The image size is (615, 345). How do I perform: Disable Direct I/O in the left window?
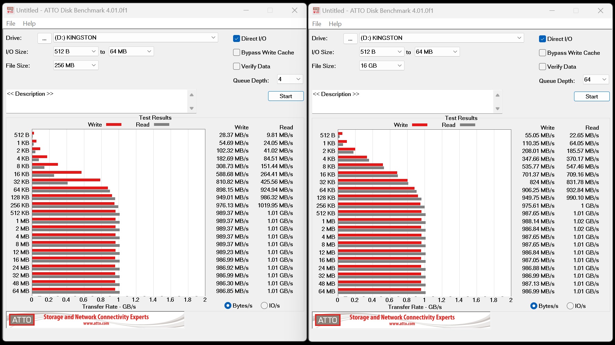tap(237, 38)
